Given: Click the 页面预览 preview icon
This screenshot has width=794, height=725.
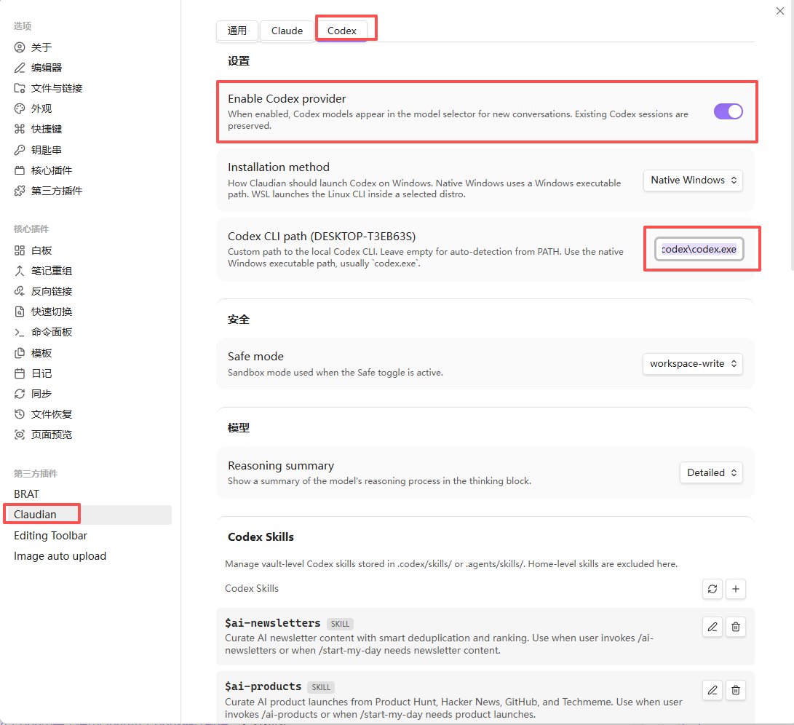Looking at the screenshot, I should [19, 434].
